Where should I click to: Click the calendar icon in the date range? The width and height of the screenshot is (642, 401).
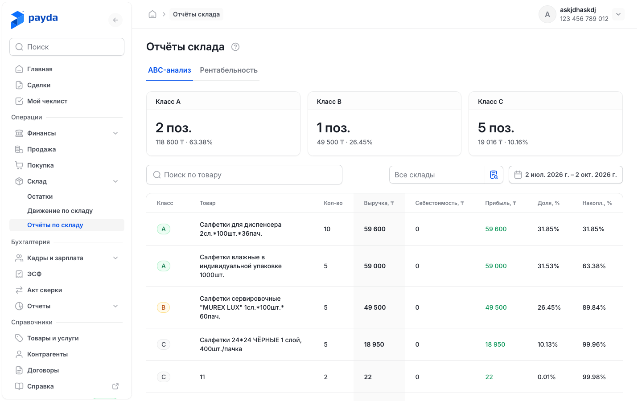pos(518,175)
